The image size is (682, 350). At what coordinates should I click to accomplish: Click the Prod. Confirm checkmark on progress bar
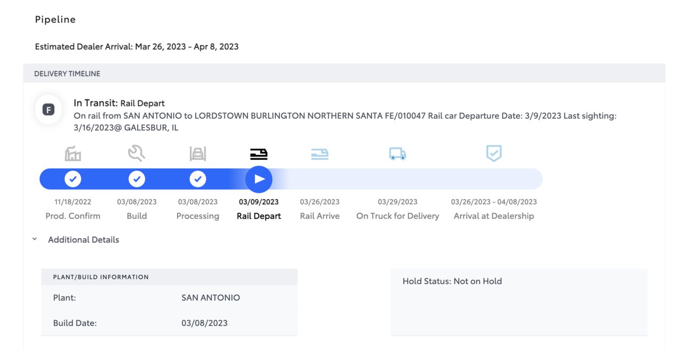73,179
